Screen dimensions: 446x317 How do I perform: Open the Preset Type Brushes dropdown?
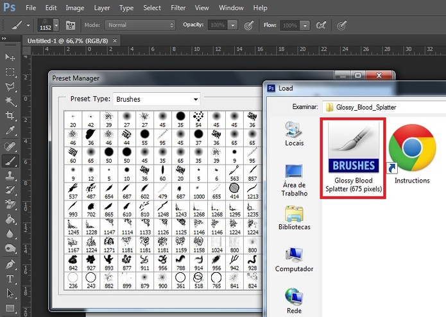click(x=157, y=99)
